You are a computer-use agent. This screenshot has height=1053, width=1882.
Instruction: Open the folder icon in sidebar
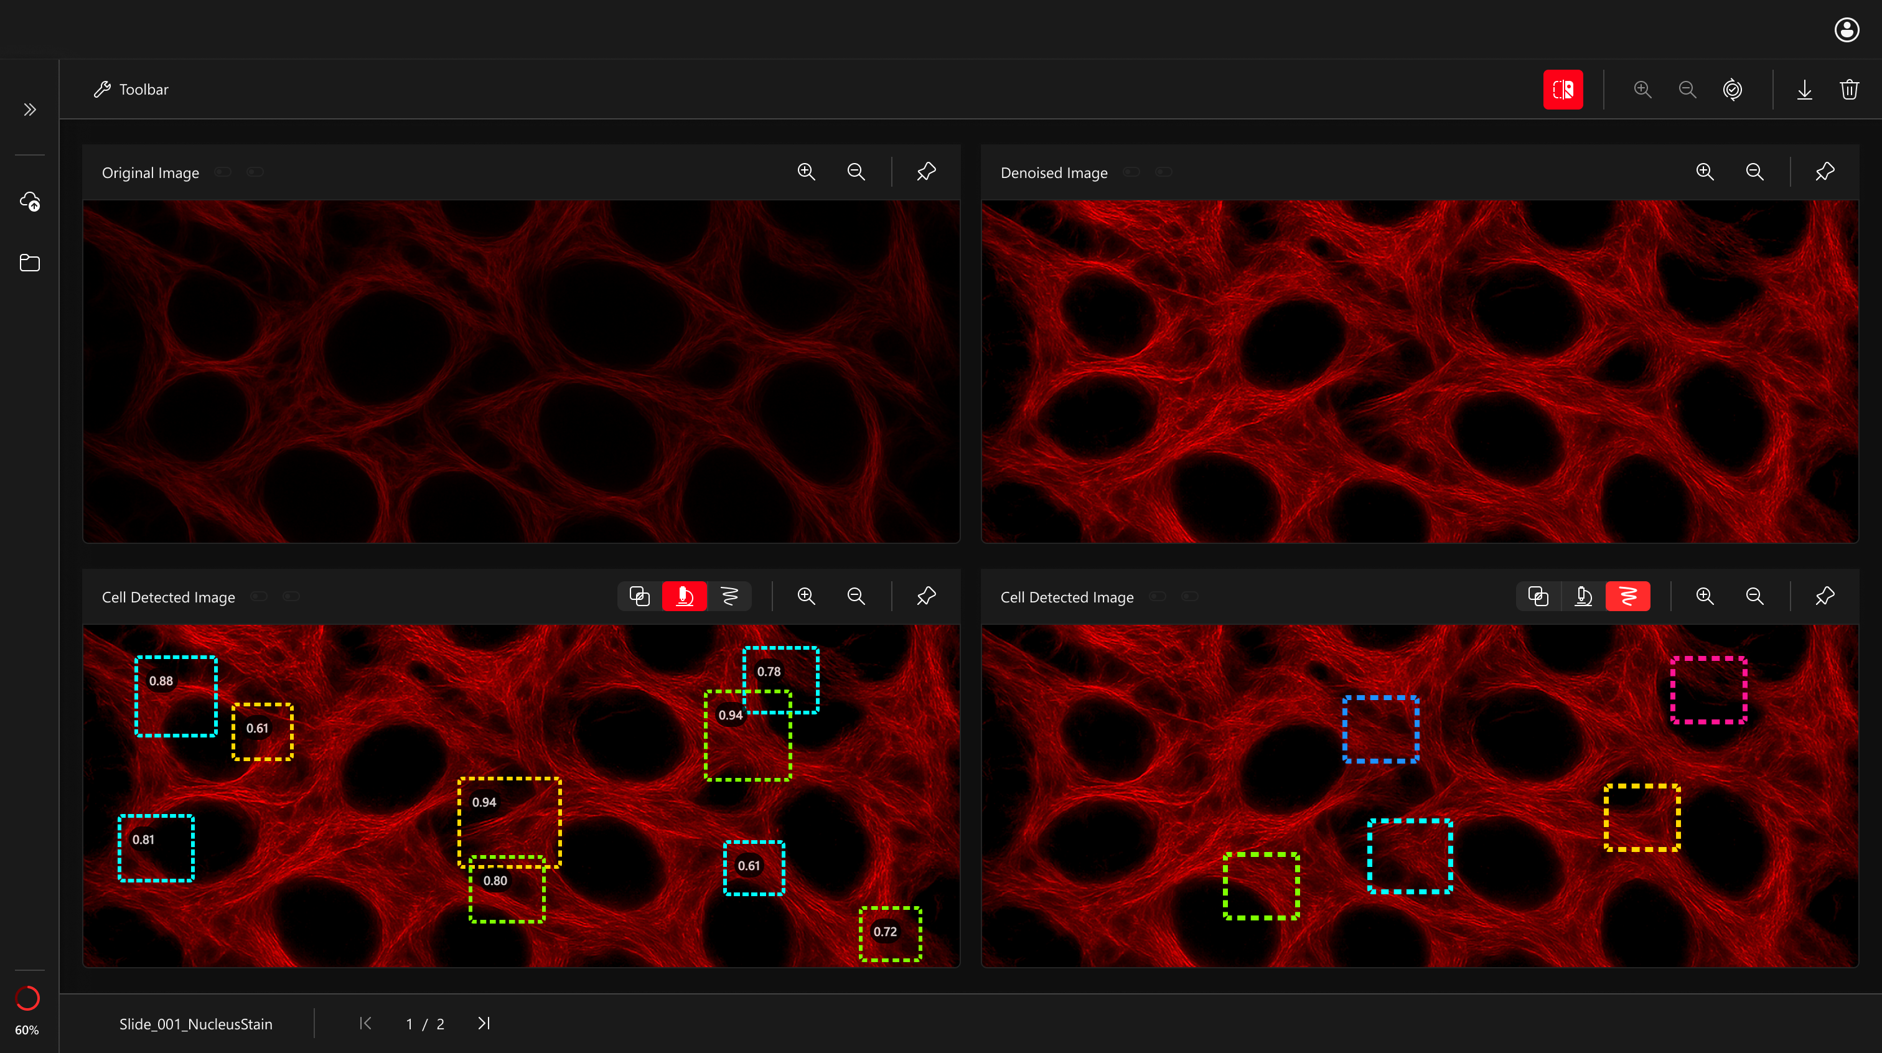click(x=29, y=263)
